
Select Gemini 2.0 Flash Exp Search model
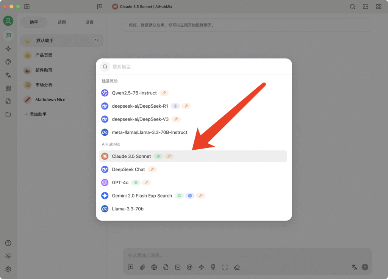[142, 196]
